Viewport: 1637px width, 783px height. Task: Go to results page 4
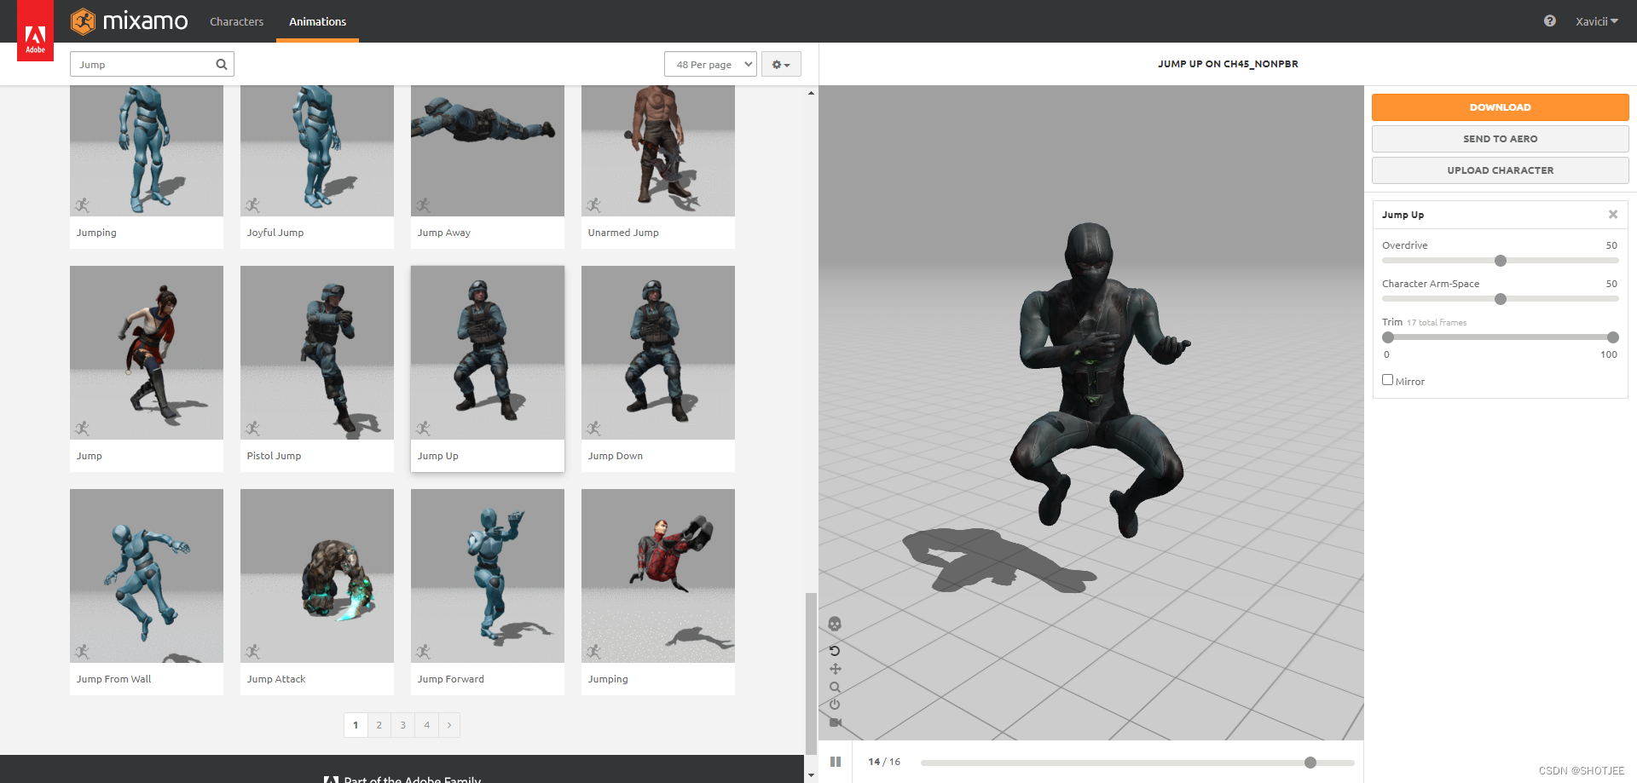pyautogui.click(x=427, y=725)
